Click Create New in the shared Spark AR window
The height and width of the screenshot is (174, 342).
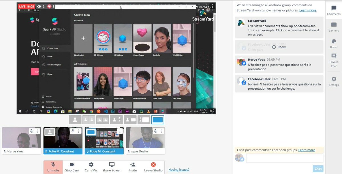(x=52, y=48)
